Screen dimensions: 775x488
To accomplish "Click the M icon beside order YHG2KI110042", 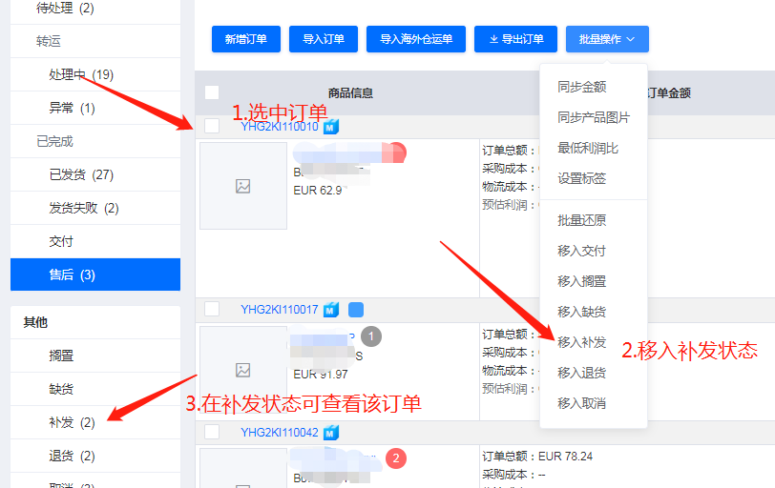I will [331, 433].
